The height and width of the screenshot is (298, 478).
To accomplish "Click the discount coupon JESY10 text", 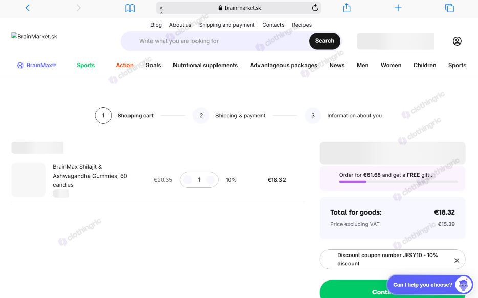I will (387, 259).
